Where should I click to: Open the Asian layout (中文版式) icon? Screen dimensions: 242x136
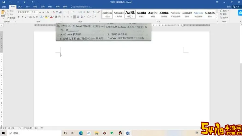88,12
